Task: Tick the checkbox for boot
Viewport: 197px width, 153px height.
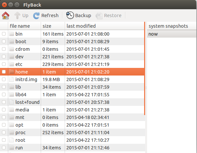Action: (4, 41)
